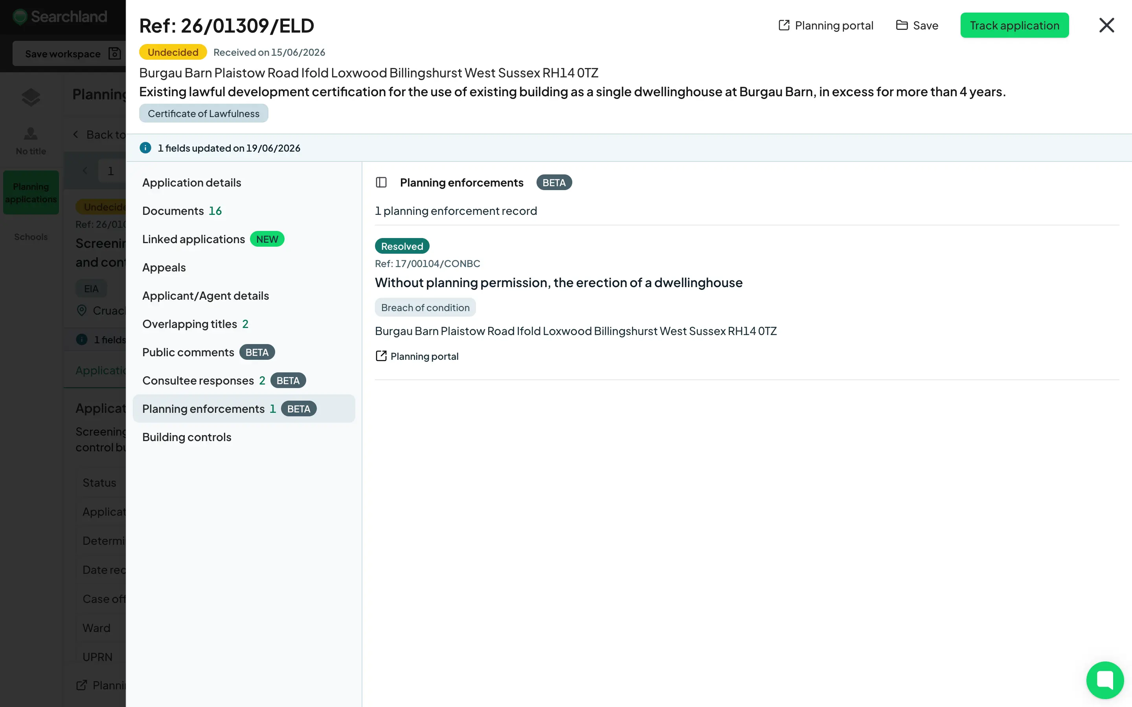Open the header Planning portal external link
Screen dimensions: 1132x707
coord(825,25)
